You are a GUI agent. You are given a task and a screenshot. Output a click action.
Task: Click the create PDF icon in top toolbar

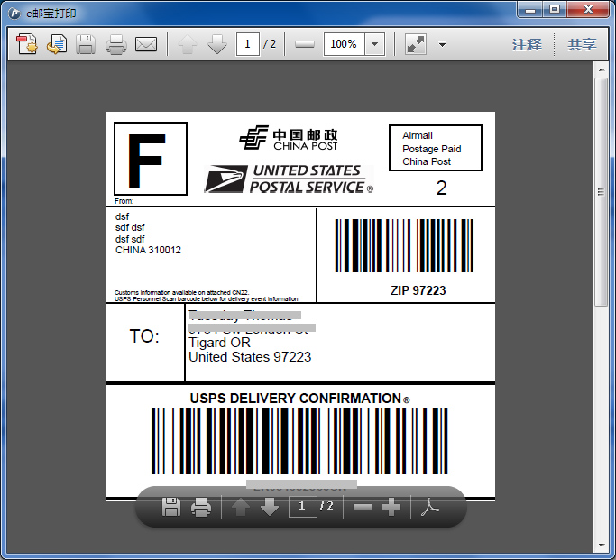click(x=27, y=43)
